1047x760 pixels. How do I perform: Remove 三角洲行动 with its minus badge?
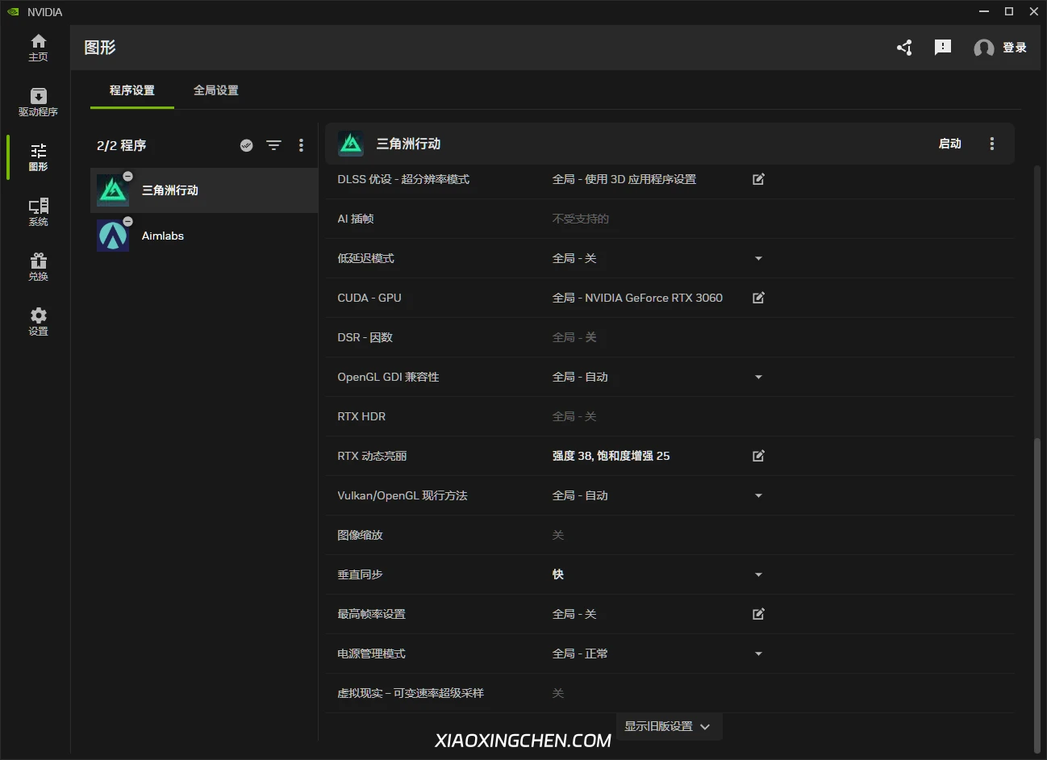pyautogui.click(x=127, y=176)
